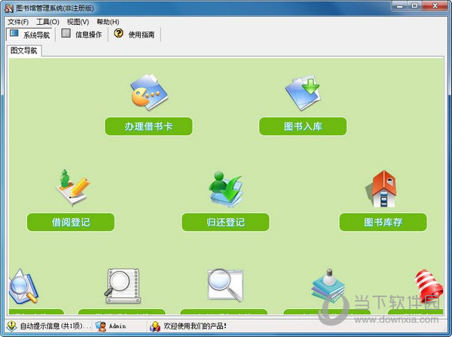
Task: Click the 信息操作 grid icon
Action: click(66, 33)
